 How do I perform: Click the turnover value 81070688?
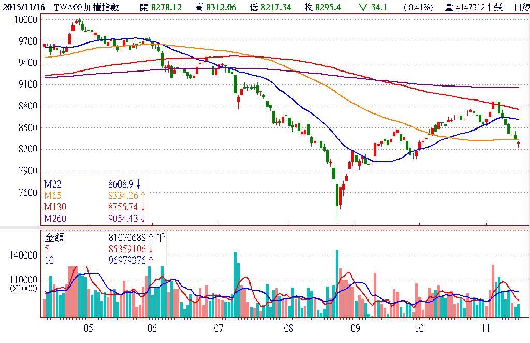127,238
